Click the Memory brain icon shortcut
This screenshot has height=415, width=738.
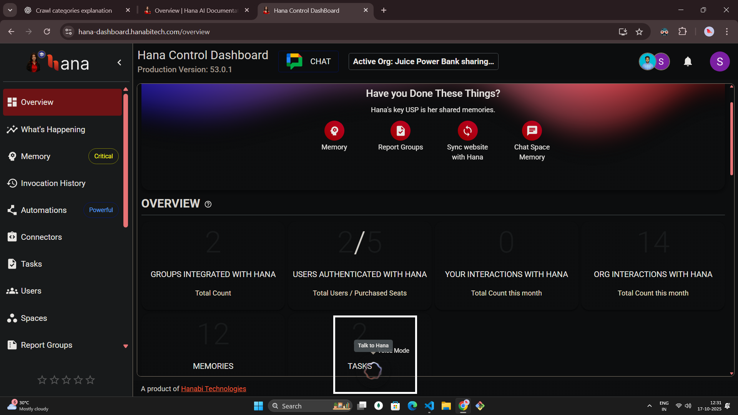click(334, 131)
